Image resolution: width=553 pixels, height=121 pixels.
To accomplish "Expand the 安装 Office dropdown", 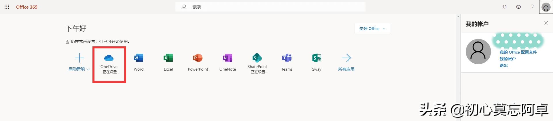I will pos(372,29).
